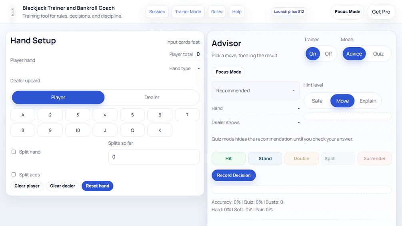Open the Trainer Mode menu item
Image resolution: width=402 pixels, height=226 pixels.
click(x=188, y=12)
